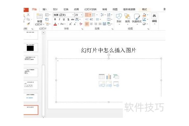Switch to the 审阅 (Review) tab
This screenshot has width=189, height=126.
105,9
